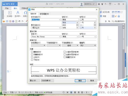This screenshot has height=96, width=128.
Task: Open the 中文字体 Chinese font dropdown
Action: click(60, 20)
